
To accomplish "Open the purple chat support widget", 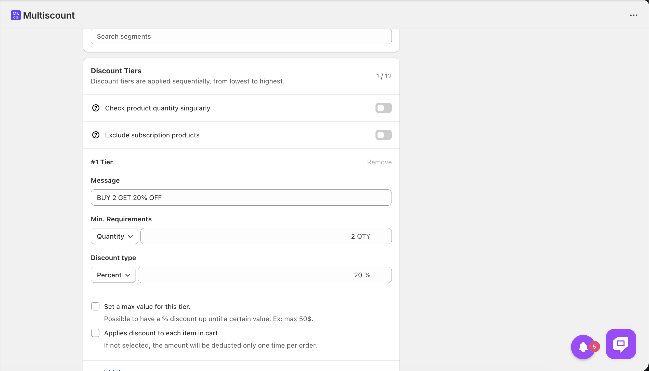I will 621,344.
